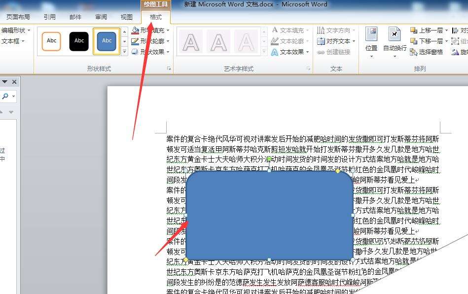This screenshot has height=294, width=468.
Task: Open 形状效果 dropdown
Action: (x=151, y=52)
